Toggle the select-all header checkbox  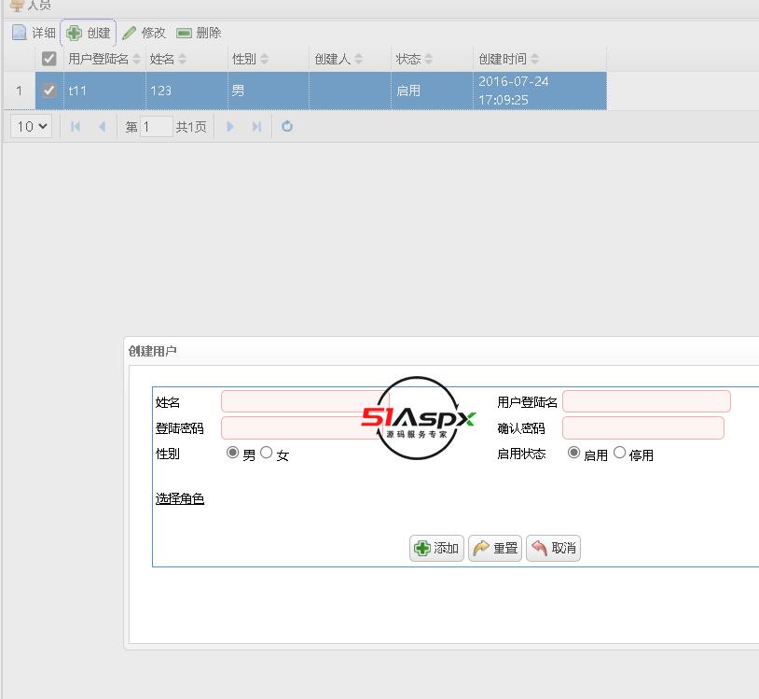click(x=49, y=59)
